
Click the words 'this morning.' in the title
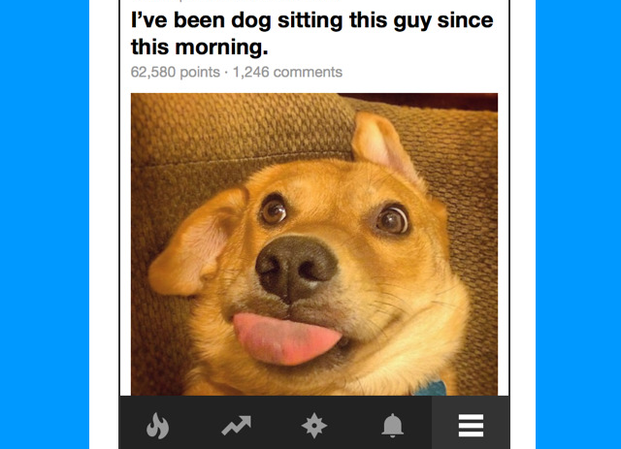click(199, 48)
